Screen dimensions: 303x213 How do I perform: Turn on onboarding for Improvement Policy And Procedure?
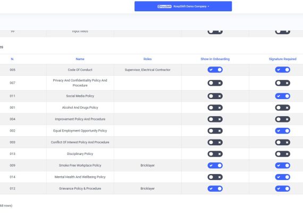click(x=215, y=119)
